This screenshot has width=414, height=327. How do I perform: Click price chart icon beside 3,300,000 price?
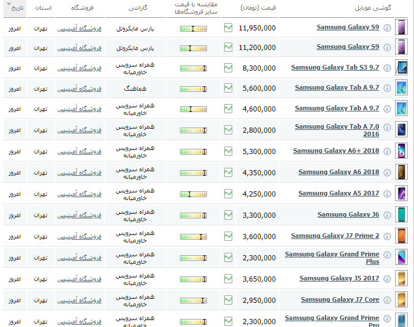228,215
